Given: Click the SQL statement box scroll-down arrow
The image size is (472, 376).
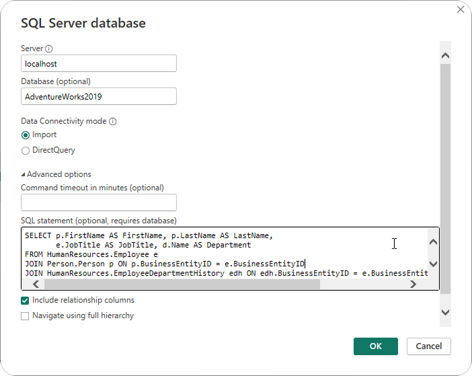Looking at the screenshot, I should pos(433,264).
